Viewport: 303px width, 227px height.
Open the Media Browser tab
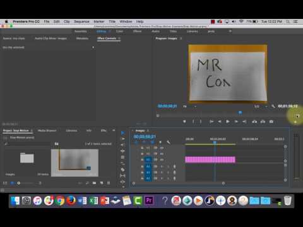pyautogui.click(x=47, y=131)
